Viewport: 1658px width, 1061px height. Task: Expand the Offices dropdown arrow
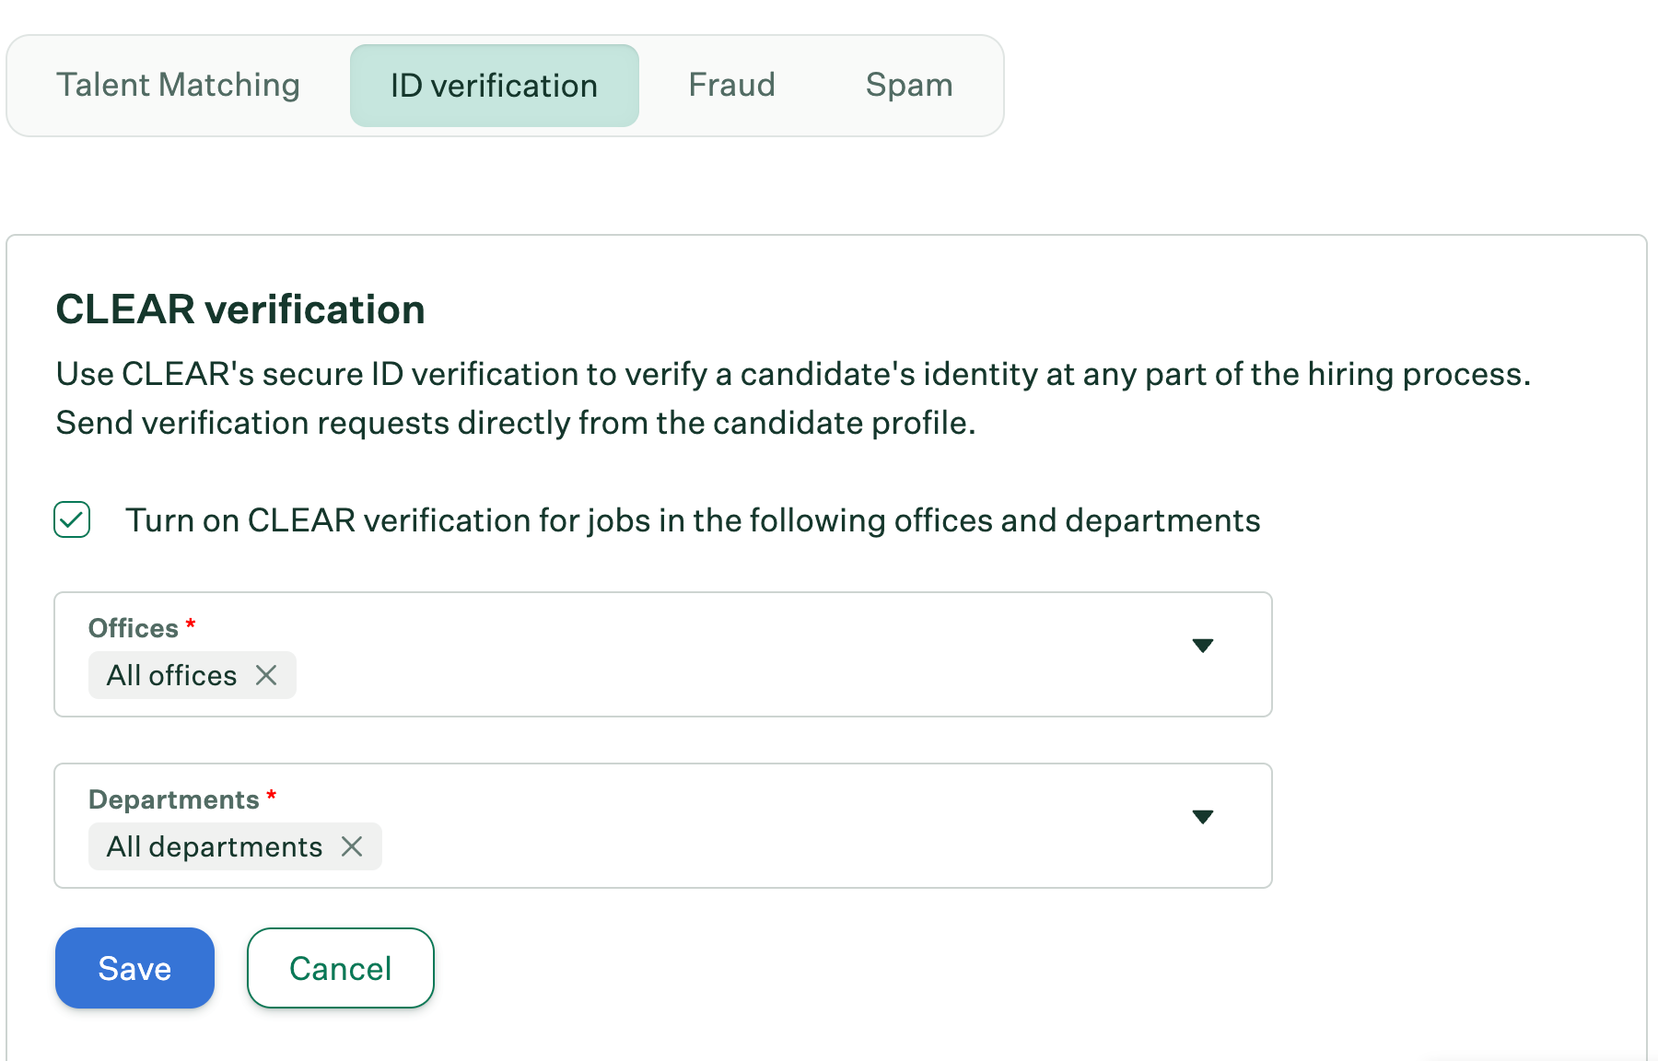tap(1202, 646)
